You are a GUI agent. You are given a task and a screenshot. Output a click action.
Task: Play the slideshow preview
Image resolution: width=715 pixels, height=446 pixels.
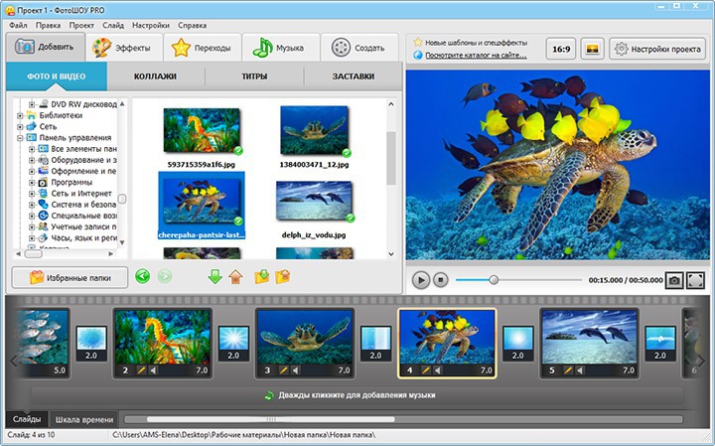point(421,280)
